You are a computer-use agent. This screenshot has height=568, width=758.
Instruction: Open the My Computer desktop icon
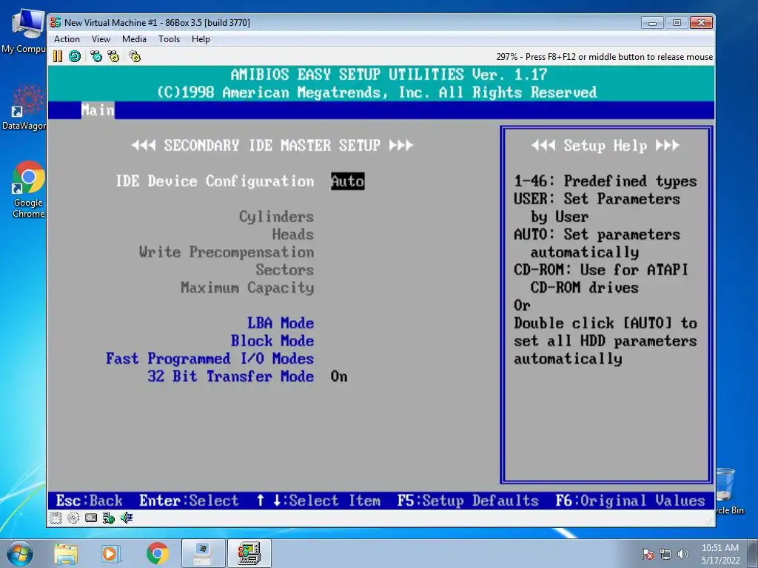click(x=24, y=31)
